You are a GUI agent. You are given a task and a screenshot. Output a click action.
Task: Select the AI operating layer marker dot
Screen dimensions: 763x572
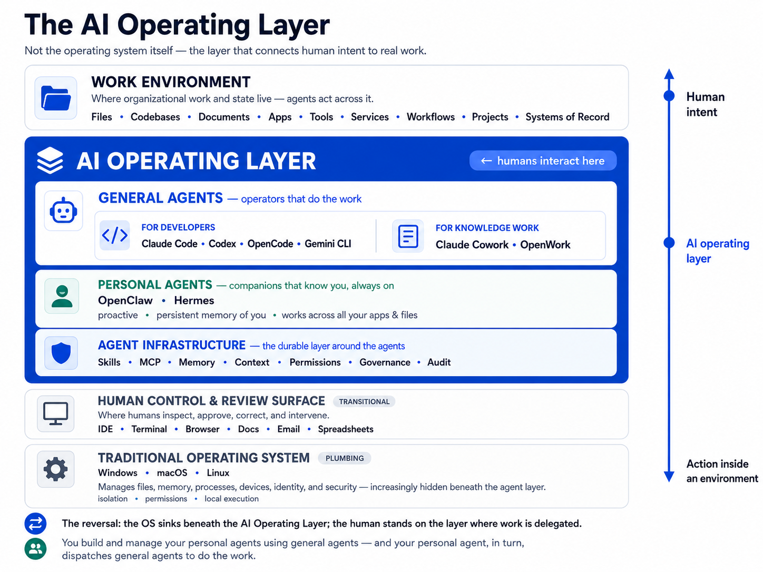(669, 242)
